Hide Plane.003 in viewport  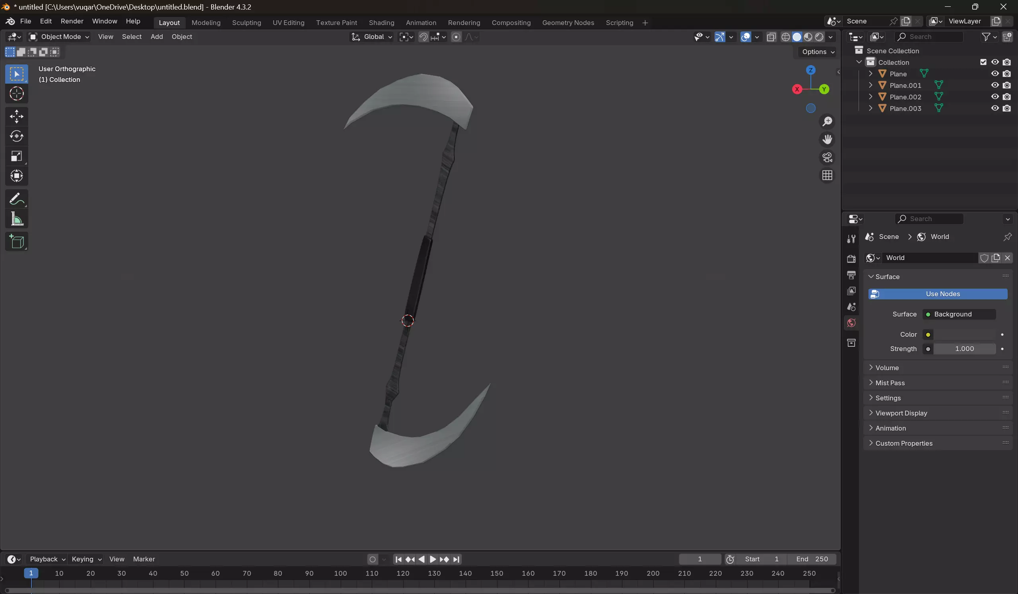995,108
